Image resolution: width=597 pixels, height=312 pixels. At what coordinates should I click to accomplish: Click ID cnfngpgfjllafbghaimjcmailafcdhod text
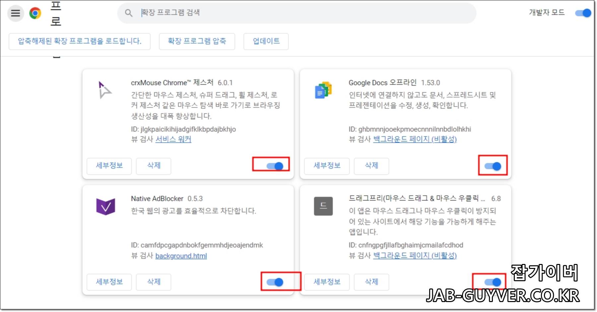tap(406, 245)
